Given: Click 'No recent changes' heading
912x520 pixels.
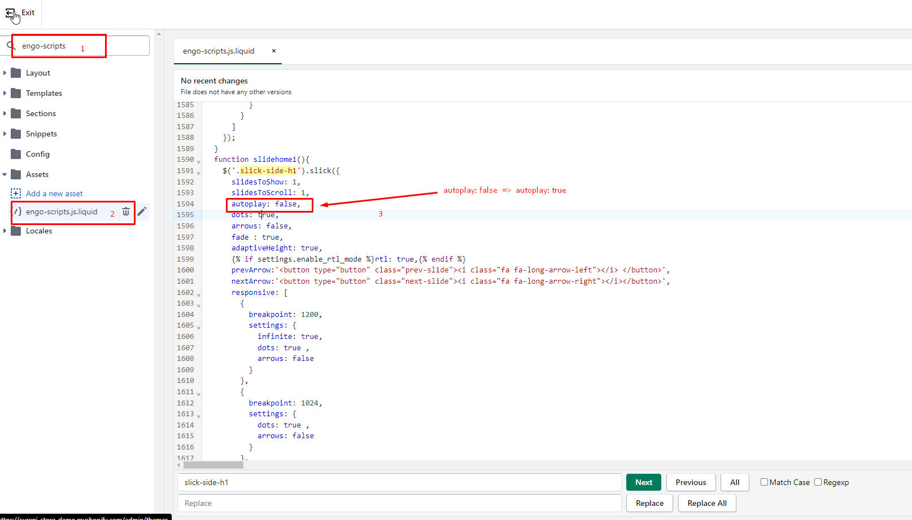Looking at the screenshot, I should pos(214,81).
